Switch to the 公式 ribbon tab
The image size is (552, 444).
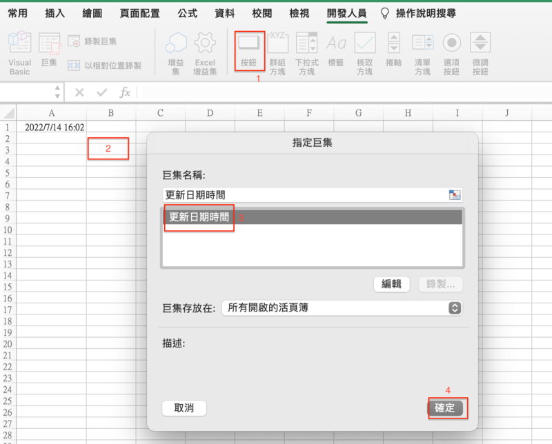(x=187, y=13)
